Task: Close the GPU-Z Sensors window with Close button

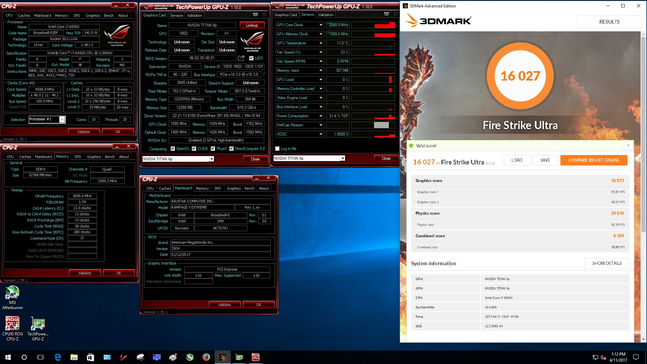Action: click(386, 158)
